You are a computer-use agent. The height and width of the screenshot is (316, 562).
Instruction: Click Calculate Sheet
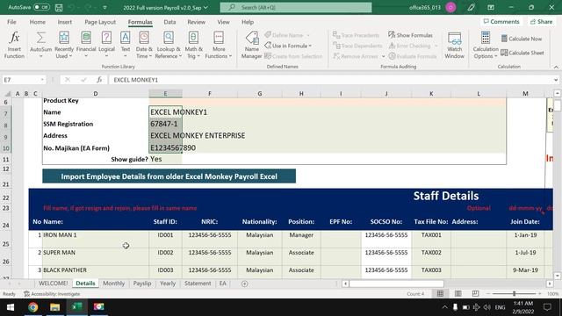click(522, 53)
